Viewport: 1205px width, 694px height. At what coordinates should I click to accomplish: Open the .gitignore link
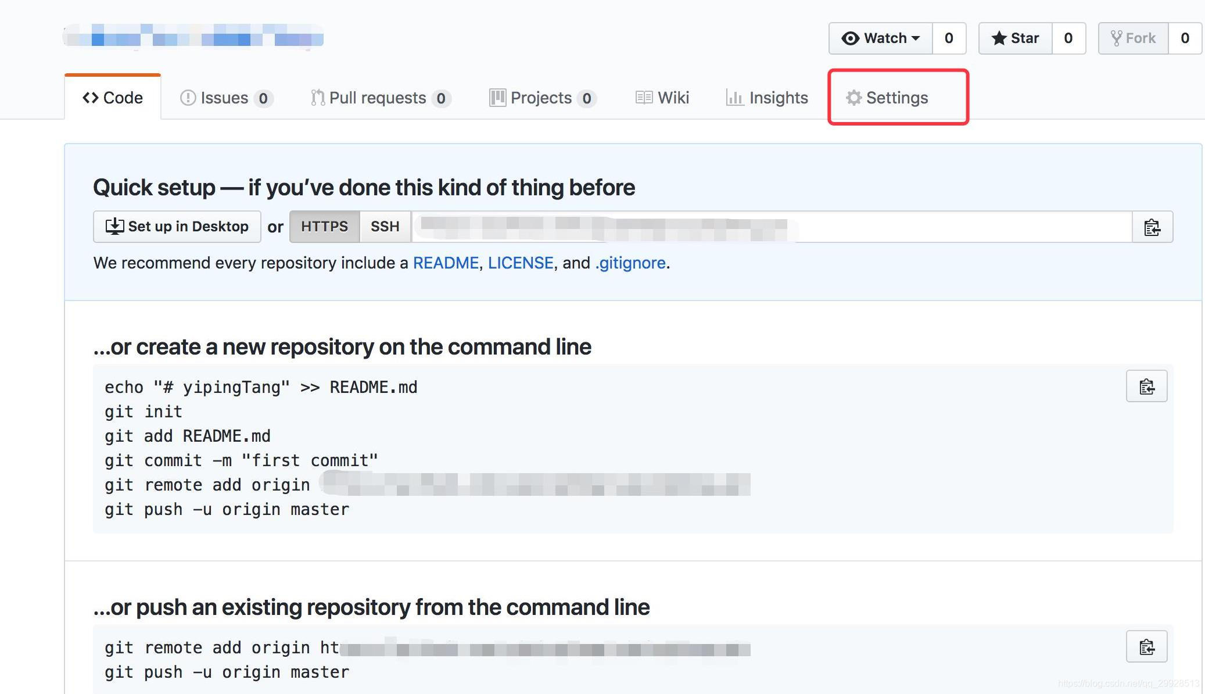pyautogui.click(x=630, y=263)
